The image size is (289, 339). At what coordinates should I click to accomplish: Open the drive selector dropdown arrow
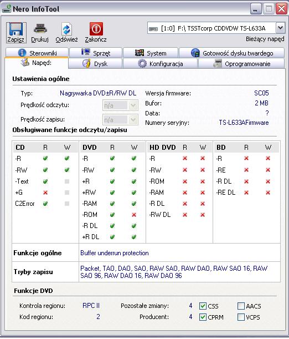tap(280, 28)
